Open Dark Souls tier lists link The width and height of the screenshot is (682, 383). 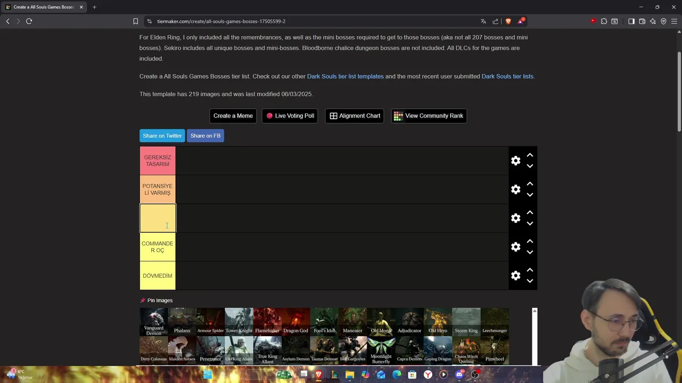pos(507,76)
